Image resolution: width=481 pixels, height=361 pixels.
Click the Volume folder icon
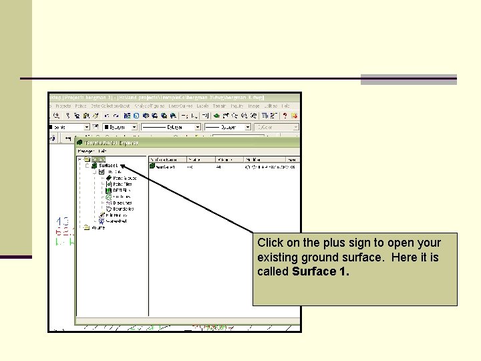click(x=87, y=227)
